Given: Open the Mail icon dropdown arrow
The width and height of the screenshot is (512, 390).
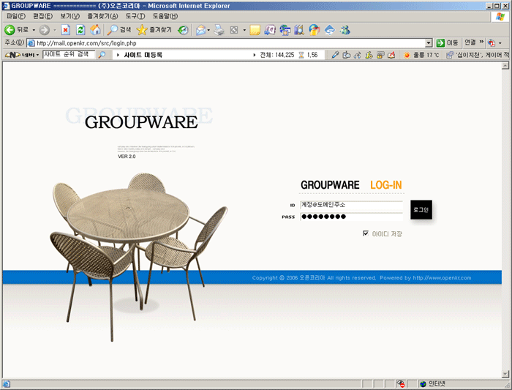Looking at the screenshot, I should pyautogui.click(x=209, y=30).
